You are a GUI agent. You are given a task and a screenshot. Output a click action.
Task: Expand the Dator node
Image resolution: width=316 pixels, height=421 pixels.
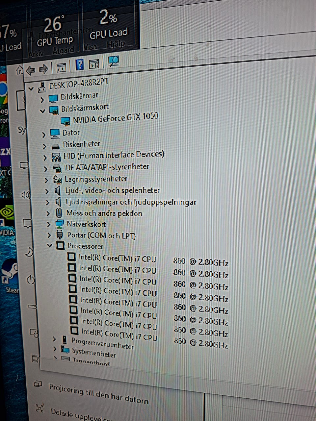click(x=44, y=135)
